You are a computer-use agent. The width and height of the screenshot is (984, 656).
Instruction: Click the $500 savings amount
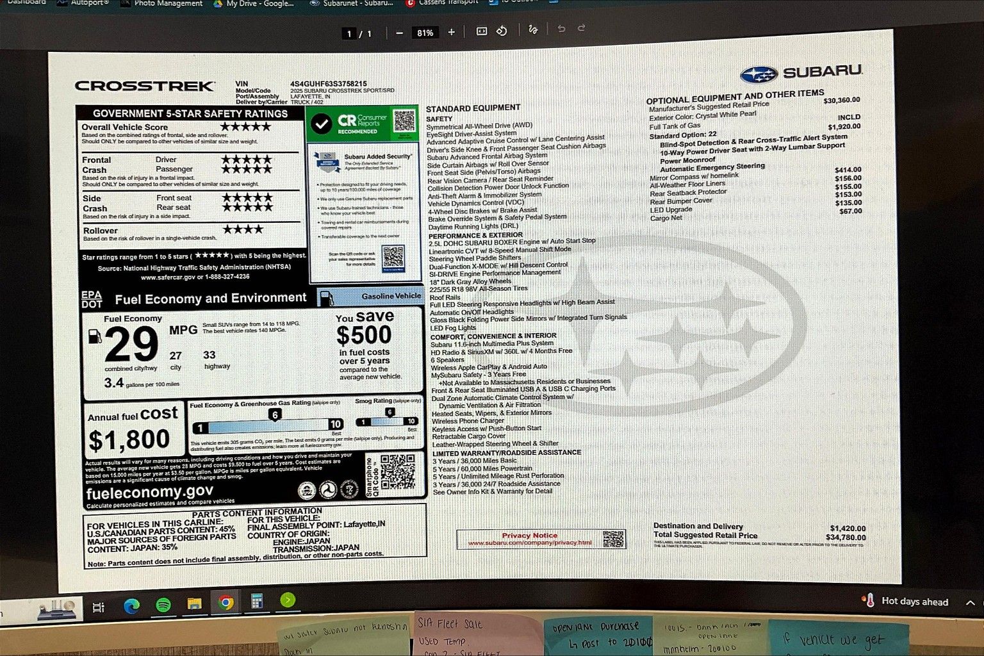pyautogui.click(x=364, y=335)
